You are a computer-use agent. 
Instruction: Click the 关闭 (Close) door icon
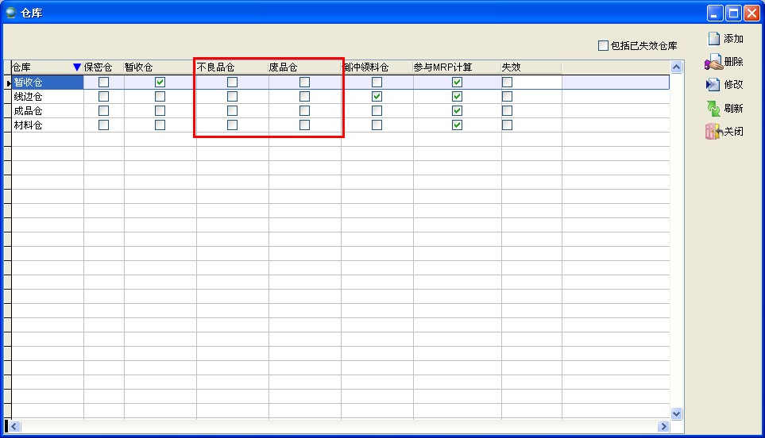[x=713, y=132]
